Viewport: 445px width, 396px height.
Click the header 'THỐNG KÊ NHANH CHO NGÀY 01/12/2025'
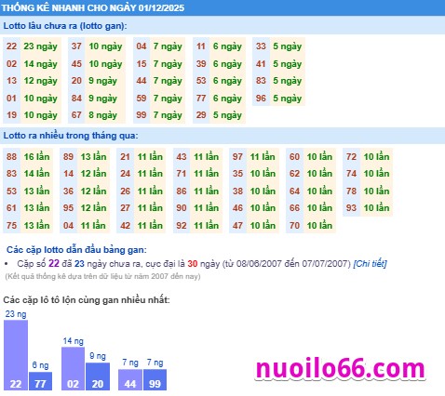93,7
